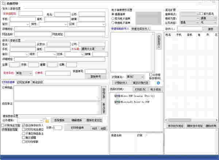Select the second waybill type radio button

112,18
